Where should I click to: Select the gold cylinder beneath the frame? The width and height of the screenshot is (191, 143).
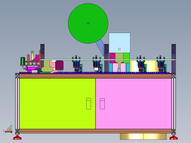pyautogui.click(x=143, y=136)
